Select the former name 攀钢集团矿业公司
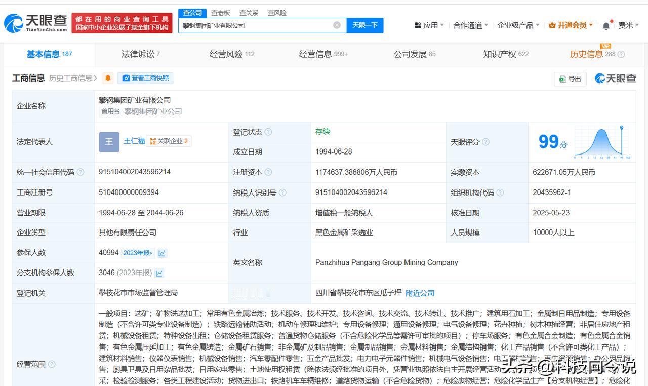648x386 pixels. click(153, 111)
